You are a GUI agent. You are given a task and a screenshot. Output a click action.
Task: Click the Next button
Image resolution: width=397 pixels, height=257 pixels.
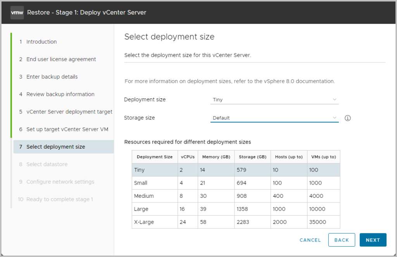[373, 240]
